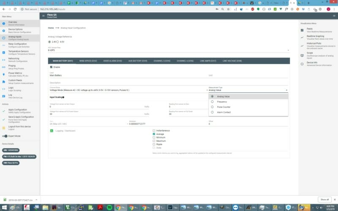
Task: Switch to the Line Voltage tab
Action: [x=232, y=61]
